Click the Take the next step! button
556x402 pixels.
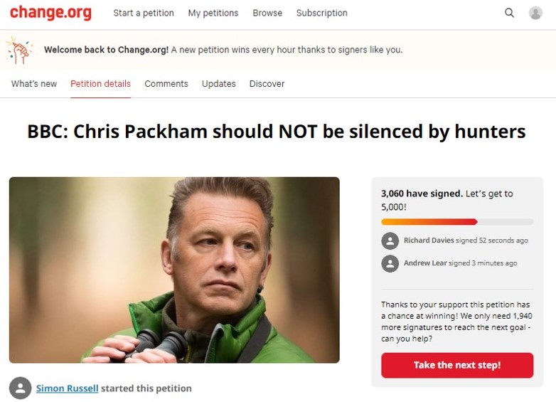point(457,365)
